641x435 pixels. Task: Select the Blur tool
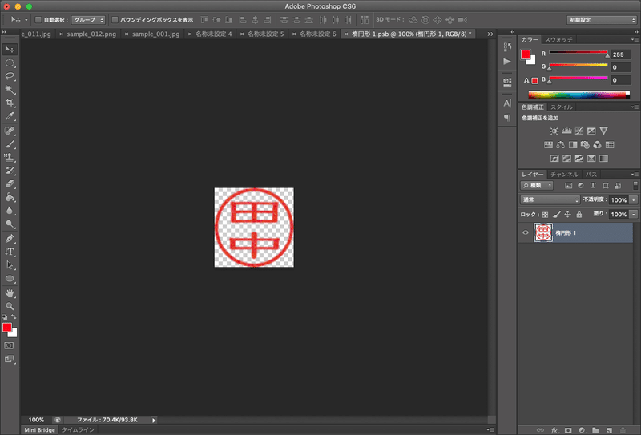click(x=10, y=211)
